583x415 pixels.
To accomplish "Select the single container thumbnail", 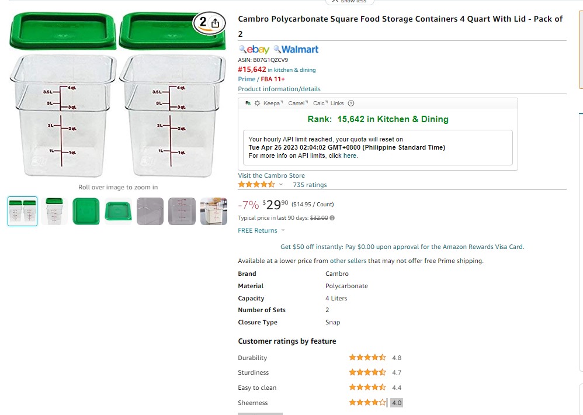I will [54, 211].
